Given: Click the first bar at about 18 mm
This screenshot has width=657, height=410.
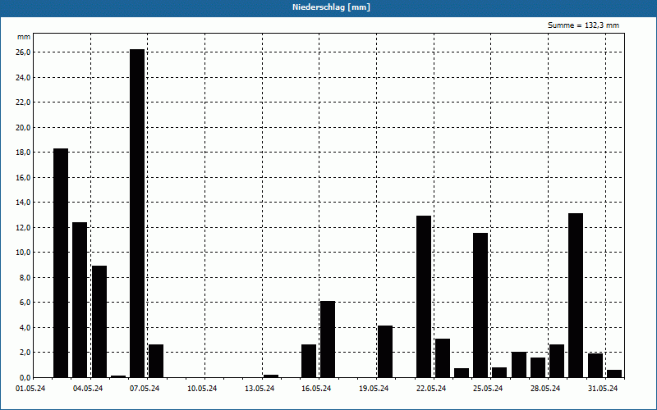Looking at the screenshot, I should click(61, 262).
